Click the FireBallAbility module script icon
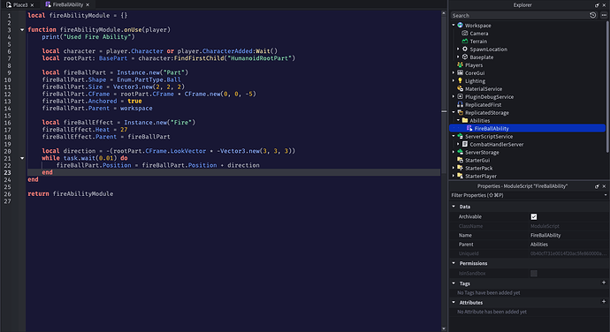 coord(469,128)
